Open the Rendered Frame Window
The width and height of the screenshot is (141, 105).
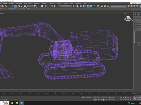pos(105,6)
